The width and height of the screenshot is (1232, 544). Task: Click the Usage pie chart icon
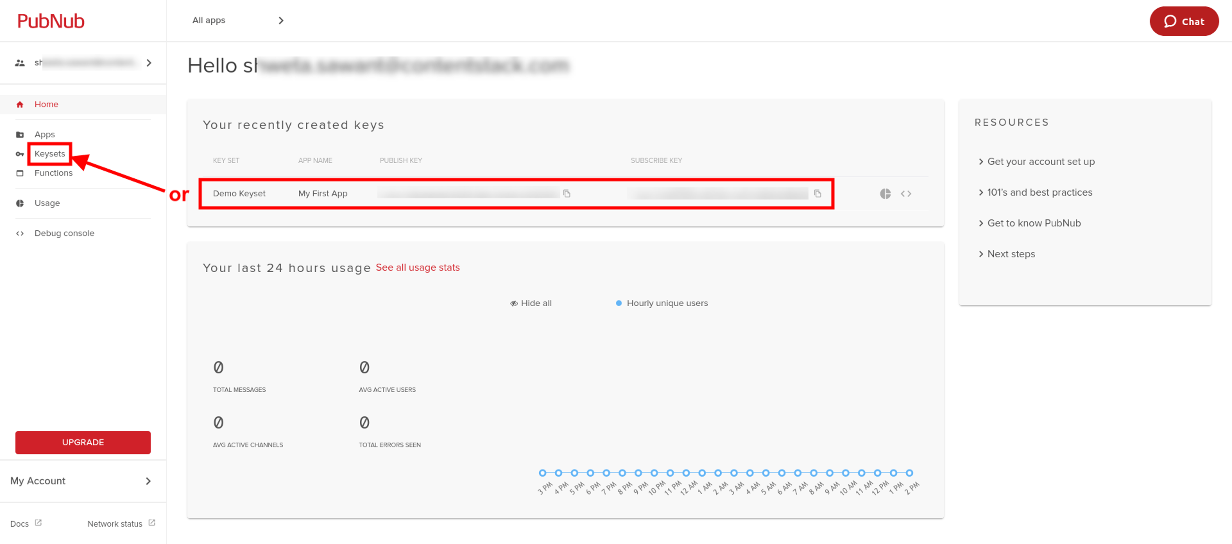(x=20, y=203)
